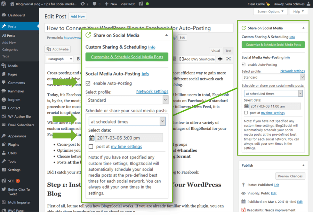This screenshot has width=313, height=216.
Task: Click date field showing 2017-03-06 3:00 pm
Action: coord(129,138)
